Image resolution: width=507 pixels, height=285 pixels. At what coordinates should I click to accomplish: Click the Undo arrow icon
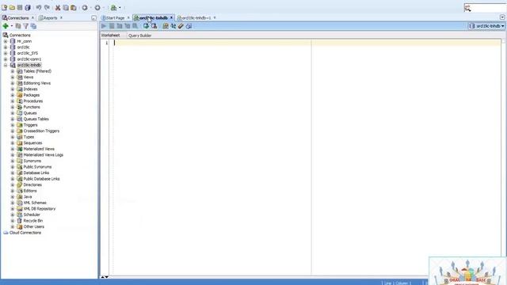point(39,7)
